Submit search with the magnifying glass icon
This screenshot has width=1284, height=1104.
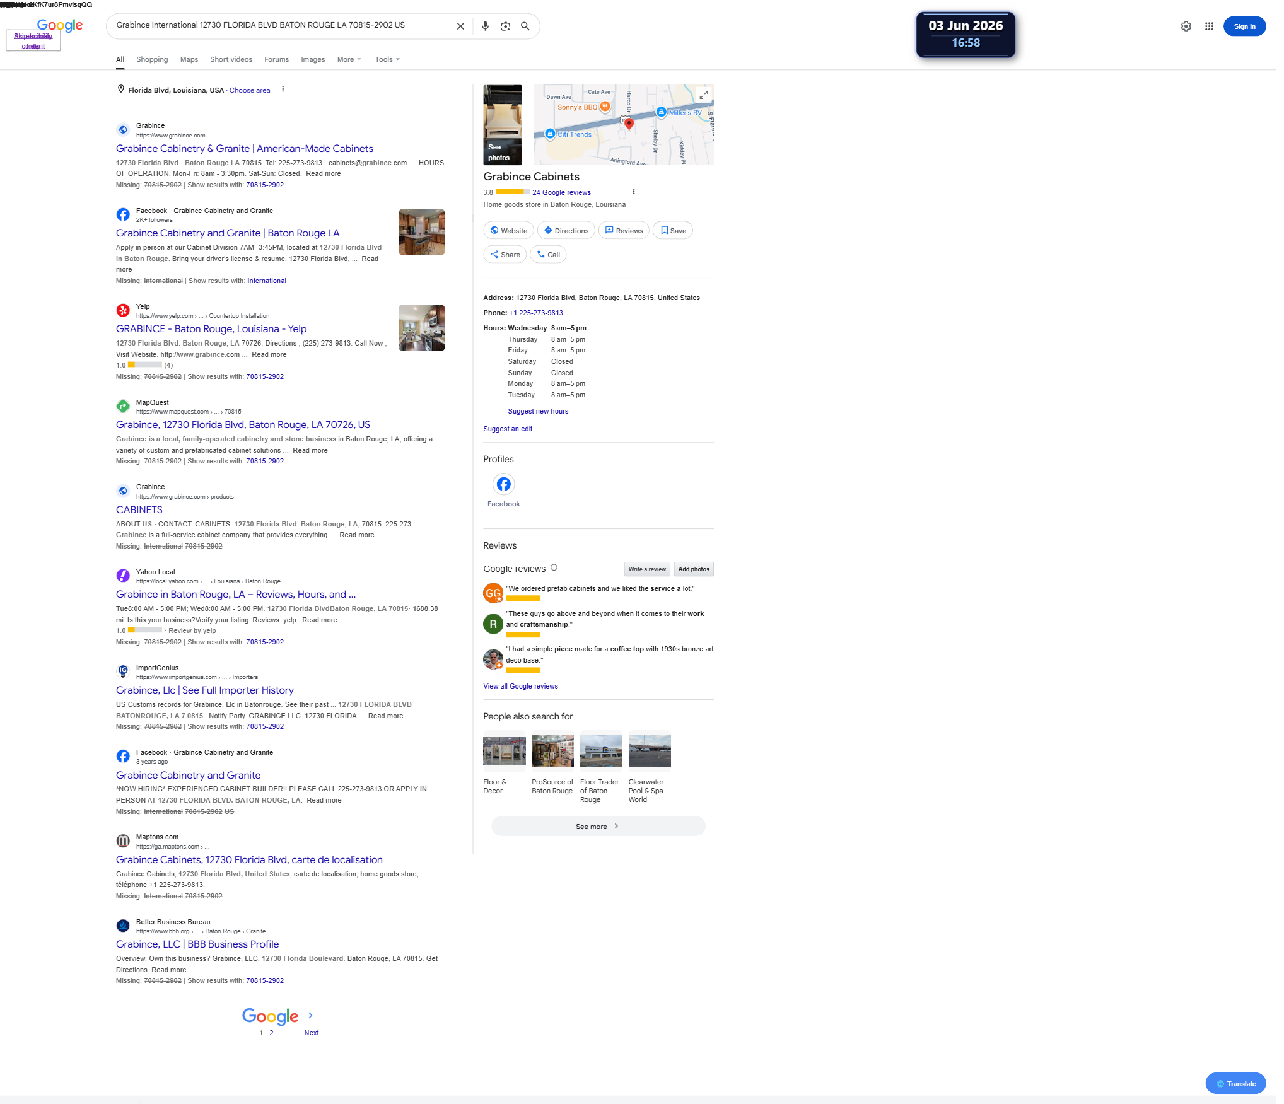pos(525,26)
